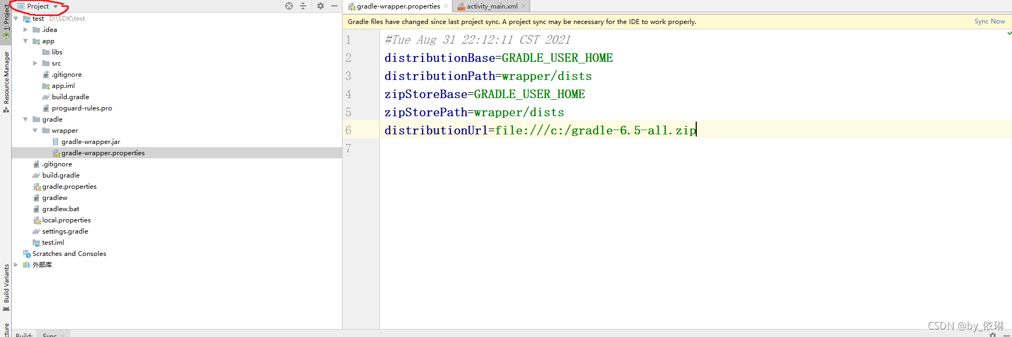The image size is (1012, 337).
Task: Hide the project panel with minus icon
Action: point(334,6)
